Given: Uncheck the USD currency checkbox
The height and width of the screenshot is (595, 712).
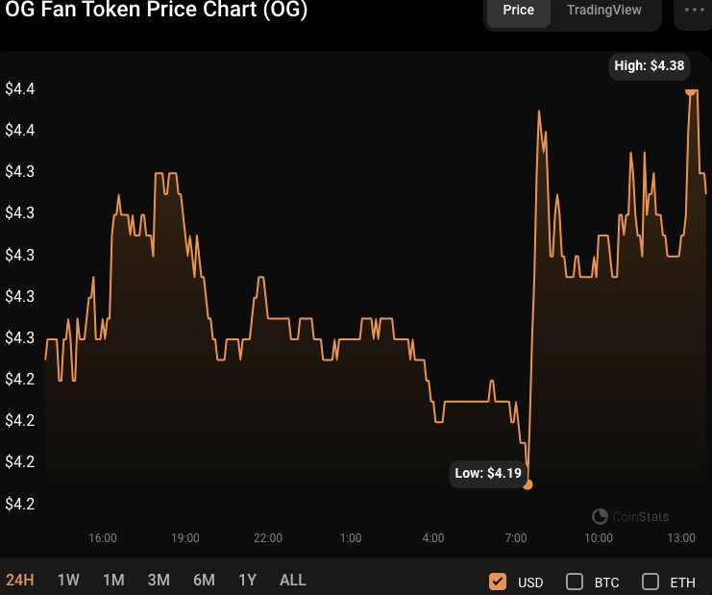Looking at the screenshot, I should click(498, 582).
